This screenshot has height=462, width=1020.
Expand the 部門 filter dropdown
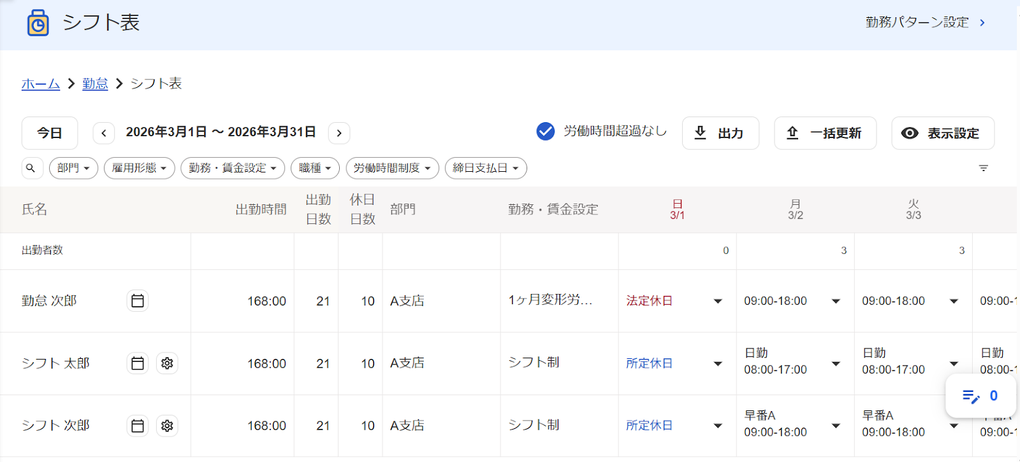73,168
